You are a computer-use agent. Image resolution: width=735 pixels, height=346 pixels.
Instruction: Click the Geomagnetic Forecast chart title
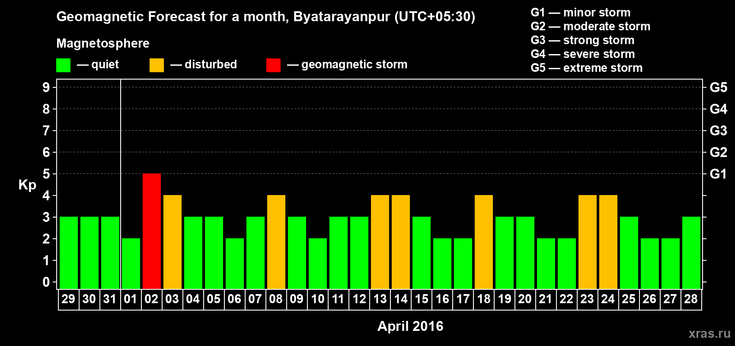[x=266, y=17]
